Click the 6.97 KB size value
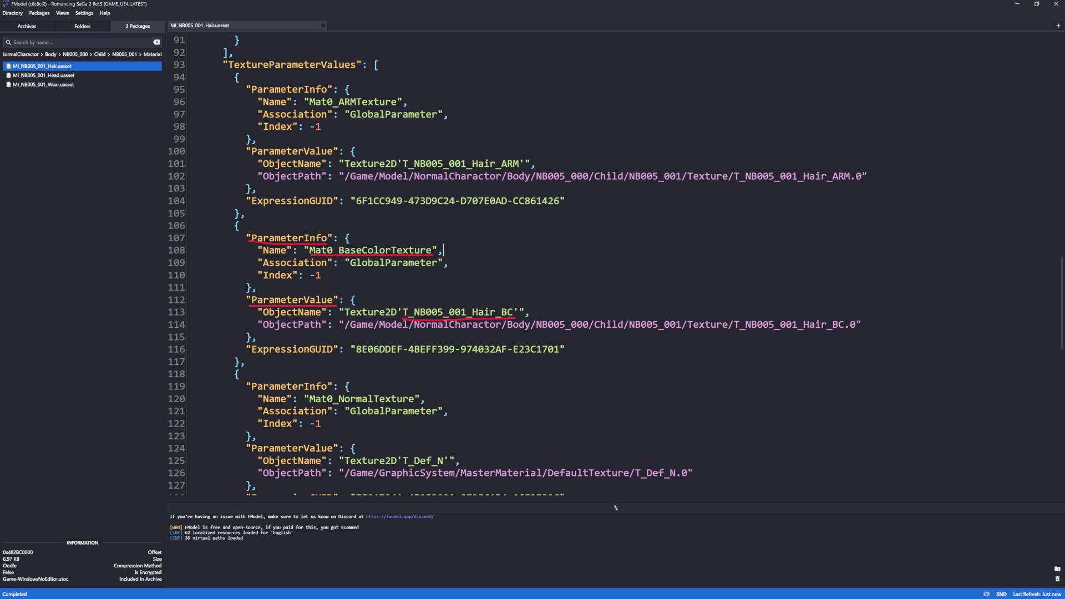 pyautogui.click(x=11, y=559)
